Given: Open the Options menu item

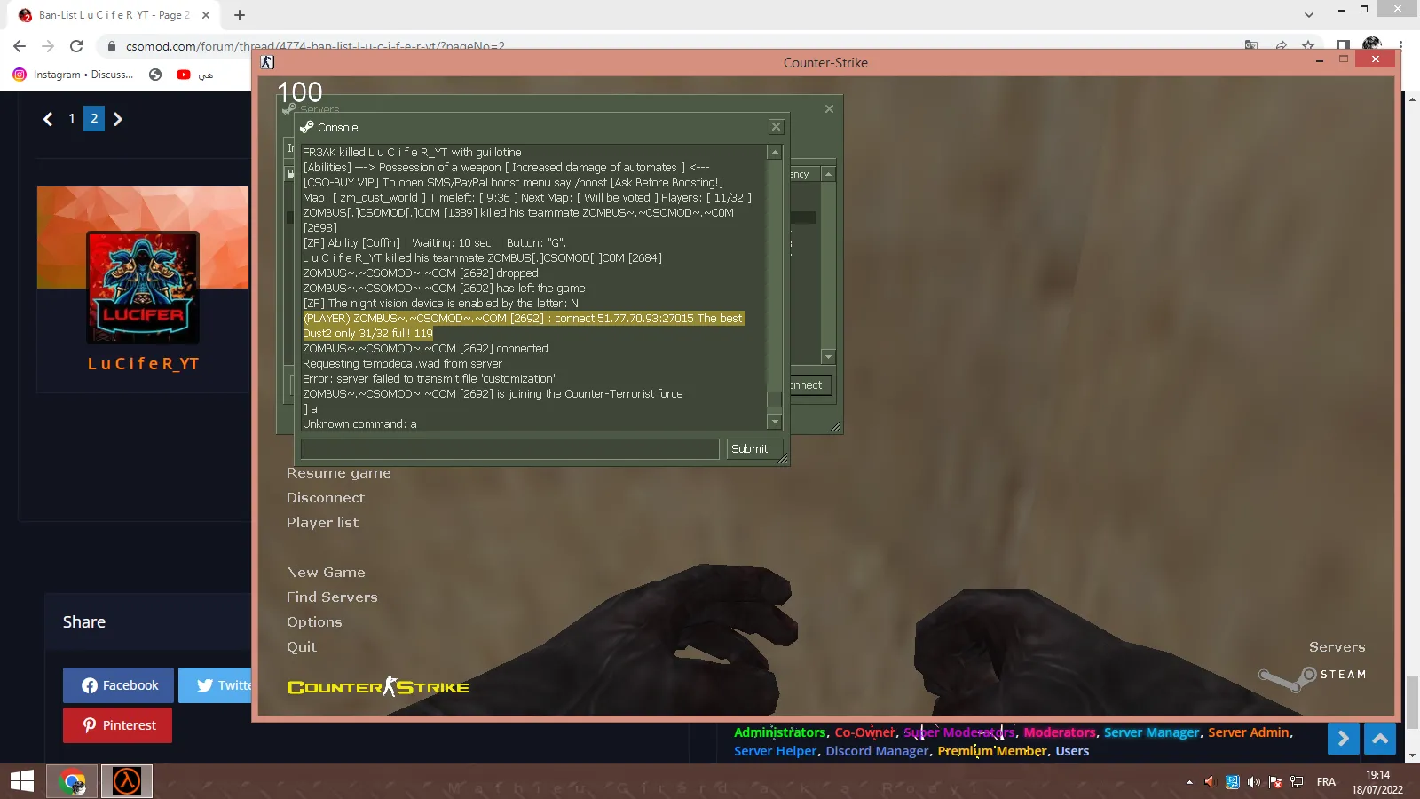Looking at the screenshot, I should (314, 622).
